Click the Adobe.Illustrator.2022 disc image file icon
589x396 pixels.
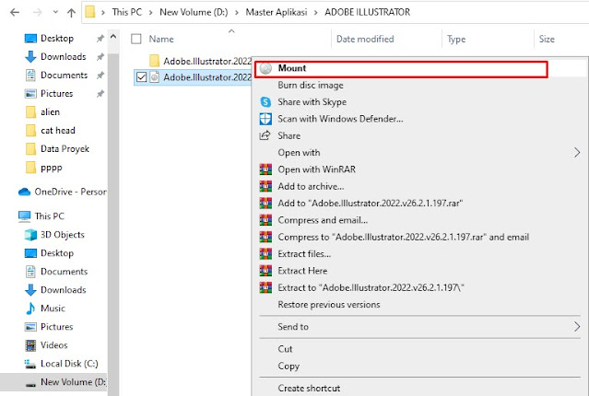point(154,77)
